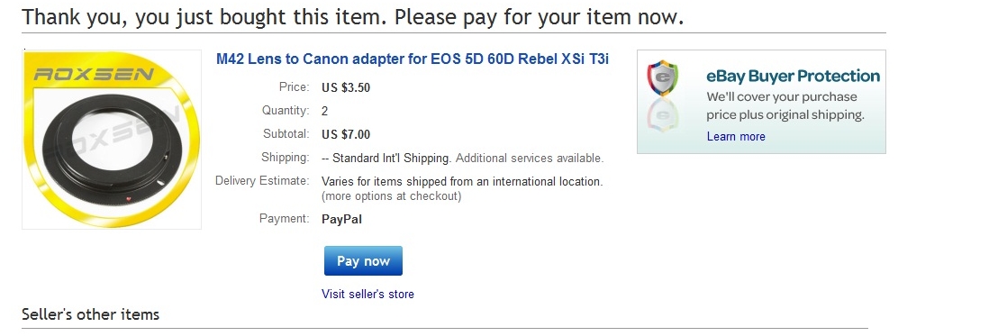Open the Learn more link
The width and height of the screenshot is (1007, 336).
coord(735,136)
